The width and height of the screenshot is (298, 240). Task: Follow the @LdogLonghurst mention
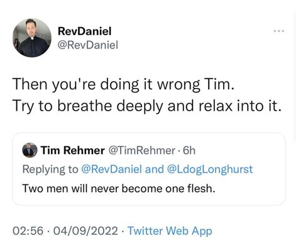pyautogui.click(x=210, y=169)
